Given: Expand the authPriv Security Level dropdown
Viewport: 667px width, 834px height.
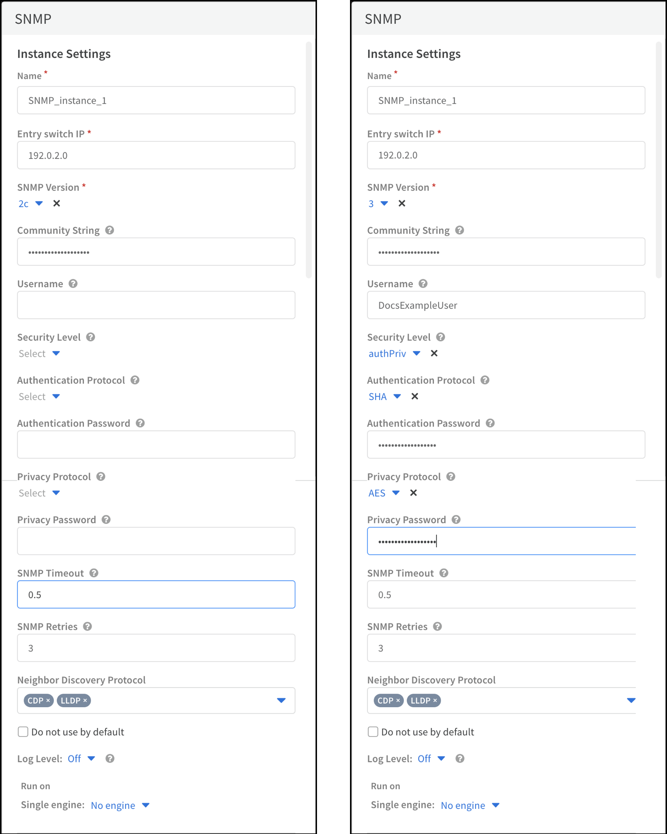Looking at the screenshot, I should click(416, 353).
